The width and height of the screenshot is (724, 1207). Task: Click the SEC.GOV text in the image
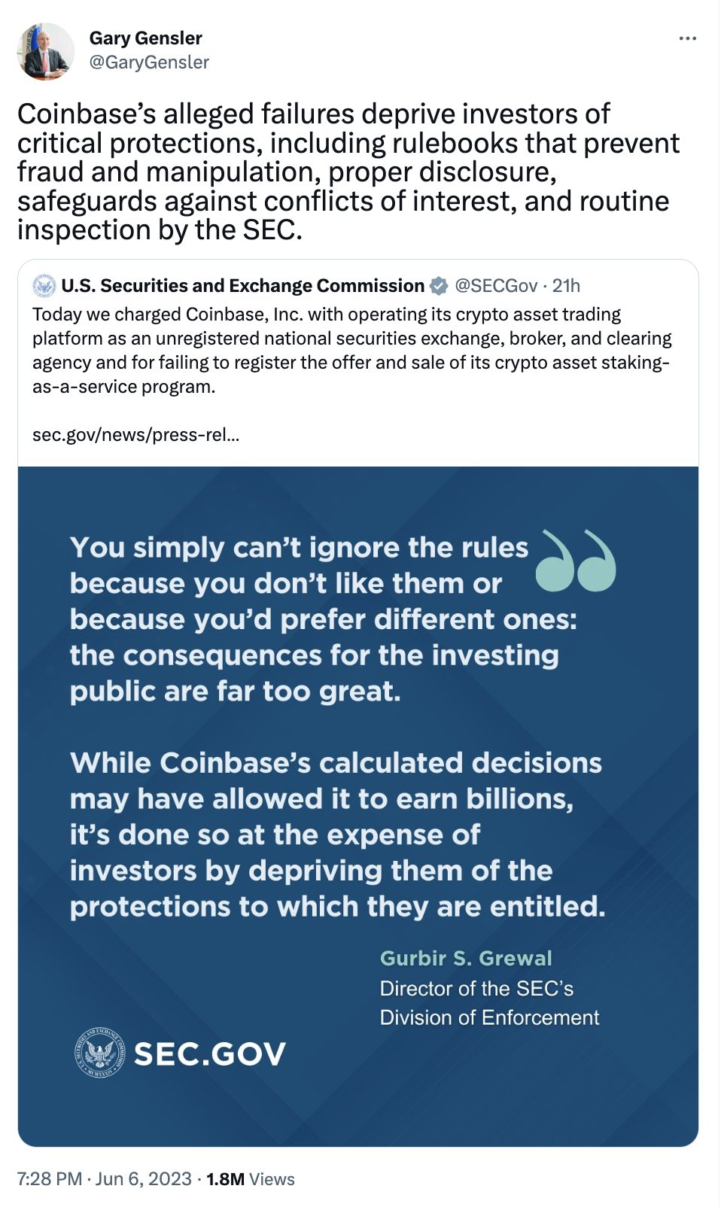(209, 1053)
